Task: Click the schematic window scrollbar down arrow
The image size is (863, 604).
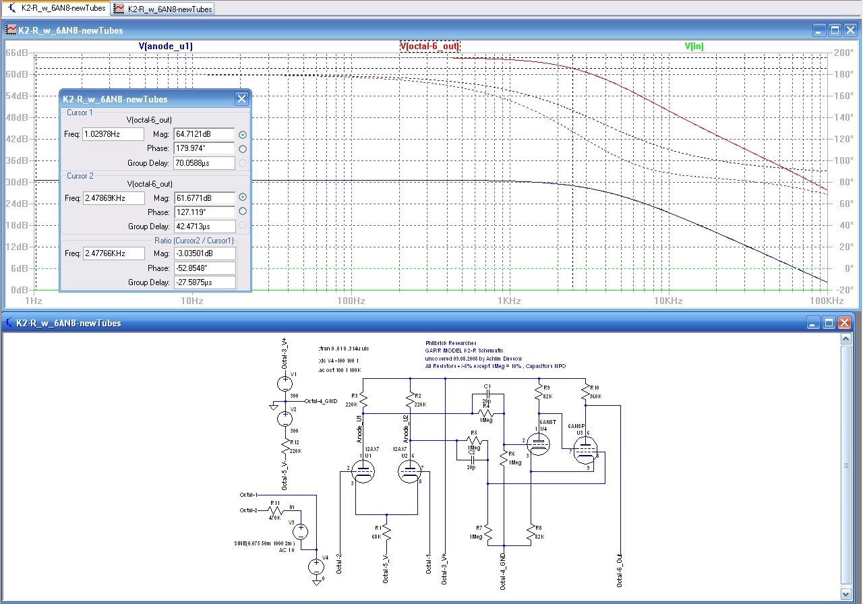Action: coord(847,594)
